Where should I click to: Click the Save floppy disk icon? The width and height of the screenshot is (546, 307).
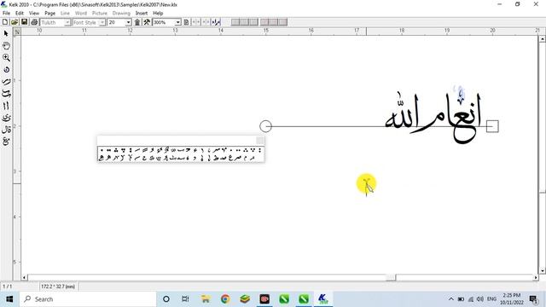pyautogui.click(x=25, y=22)
